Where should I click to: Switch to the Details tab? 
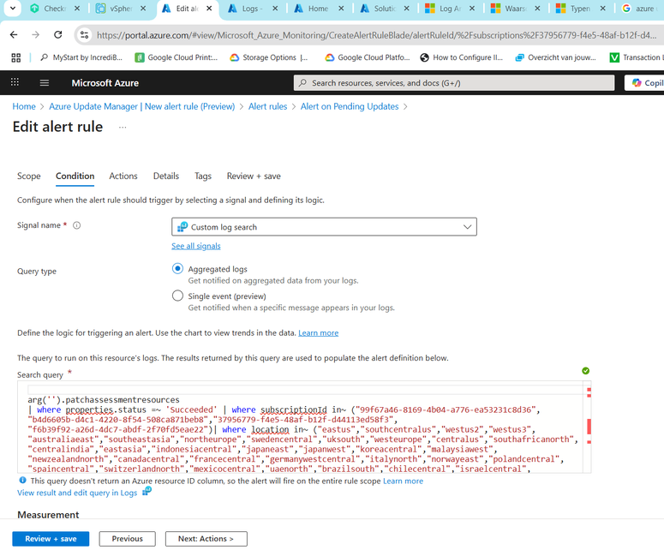coord(166,176)
